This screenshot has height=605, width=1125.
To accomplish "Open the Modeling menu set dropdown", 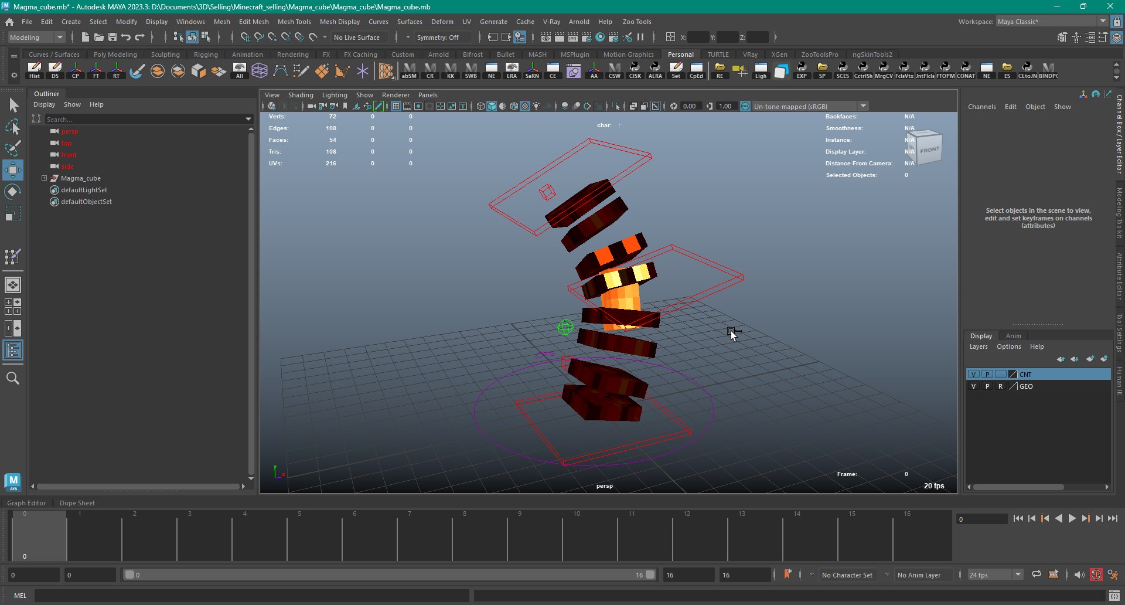I will pos(36,37).
